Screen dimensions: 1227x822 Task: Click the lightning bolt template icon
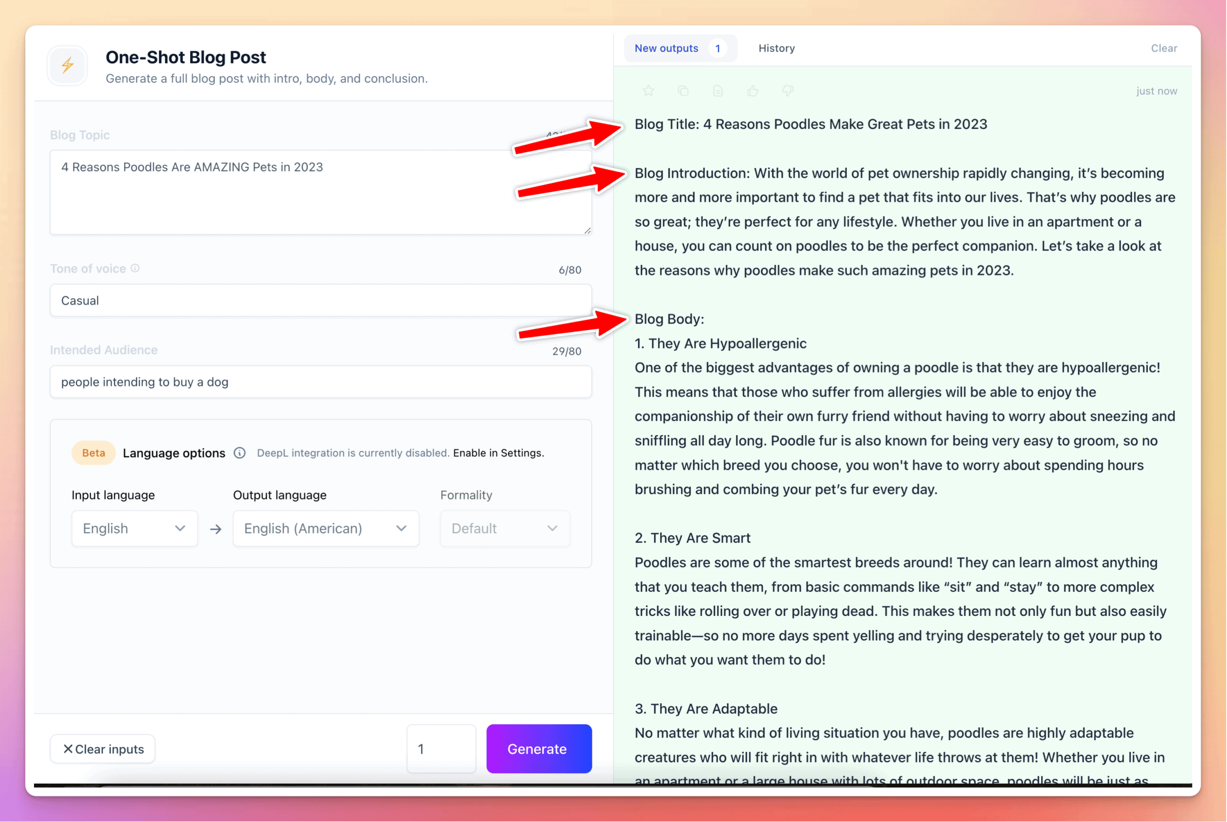tap(67, 66)
